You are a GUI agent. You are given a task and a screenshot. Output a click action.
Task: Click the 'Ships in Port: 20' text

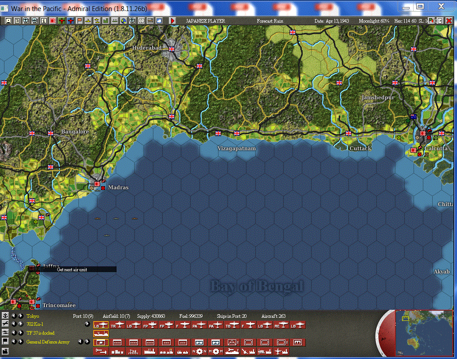tap(232, 316)
